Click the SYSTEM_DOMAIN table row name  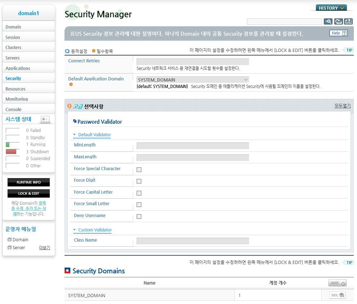pyautogui.click(x=87, y=295)
